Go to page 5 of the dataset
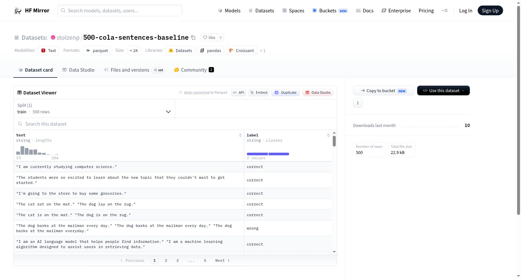521x279 pixels. tap(205, 260)
